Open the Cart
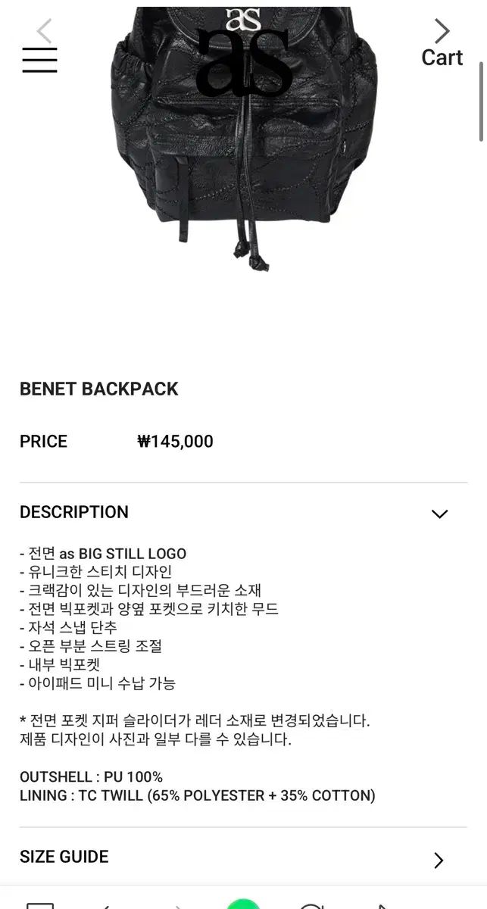Screen dimensions: 487x909 tap(442, 58)
